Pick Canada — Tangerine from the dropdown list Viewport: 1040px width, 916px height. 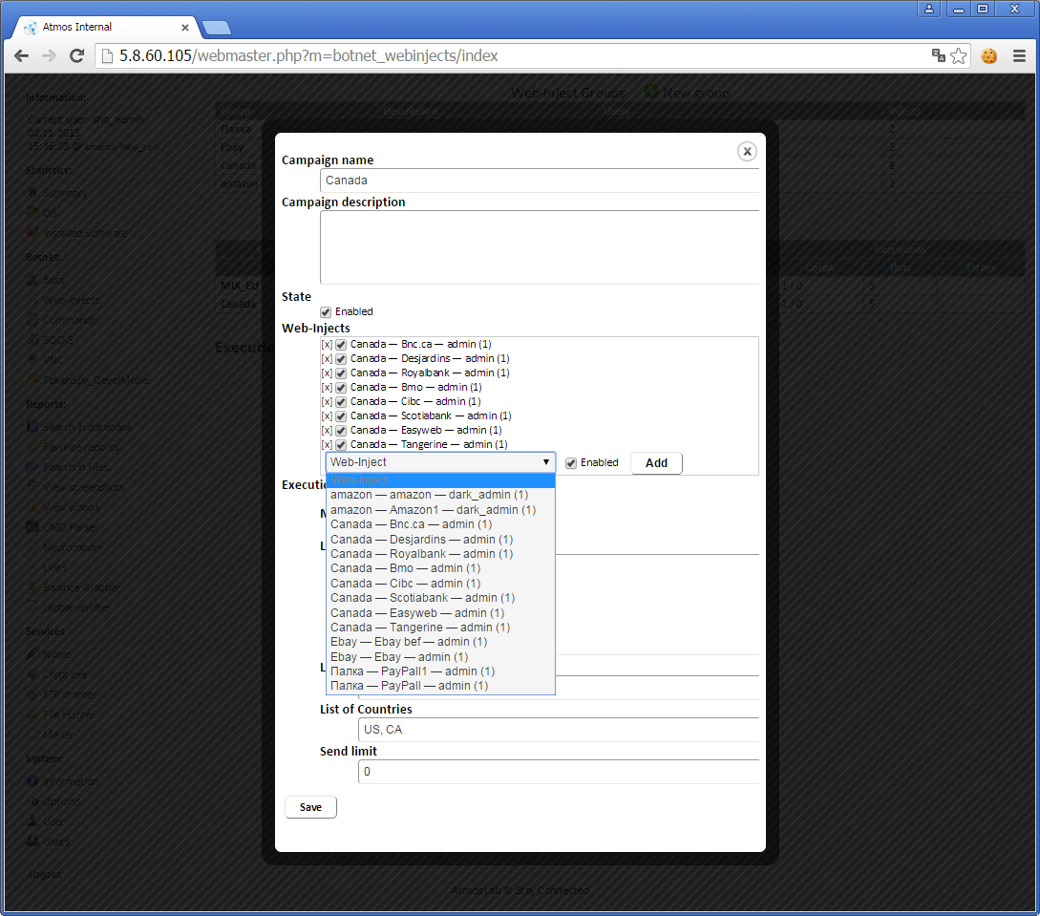(440, 628)
